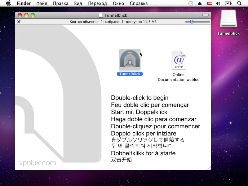Click the volume speaker icon

coord(218,3)
